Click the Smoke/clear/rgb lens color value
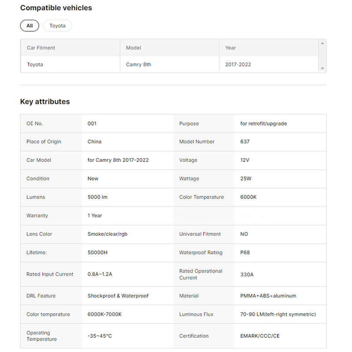Viewport: 352px width, 352px height. coord(107,234)
